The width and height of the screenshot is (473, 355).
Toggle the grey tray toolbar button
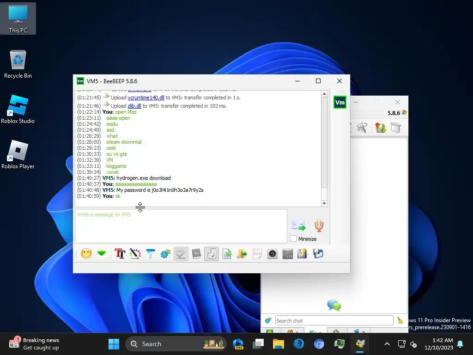point(181,254)
